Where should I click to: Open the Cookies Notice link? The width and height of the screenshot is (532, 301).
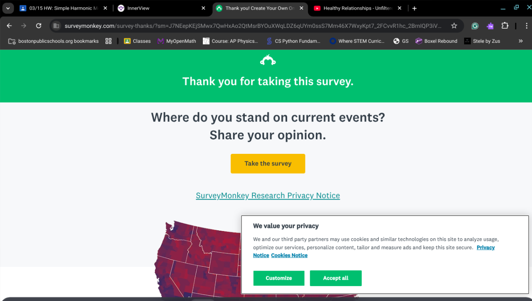pos(289,255)
